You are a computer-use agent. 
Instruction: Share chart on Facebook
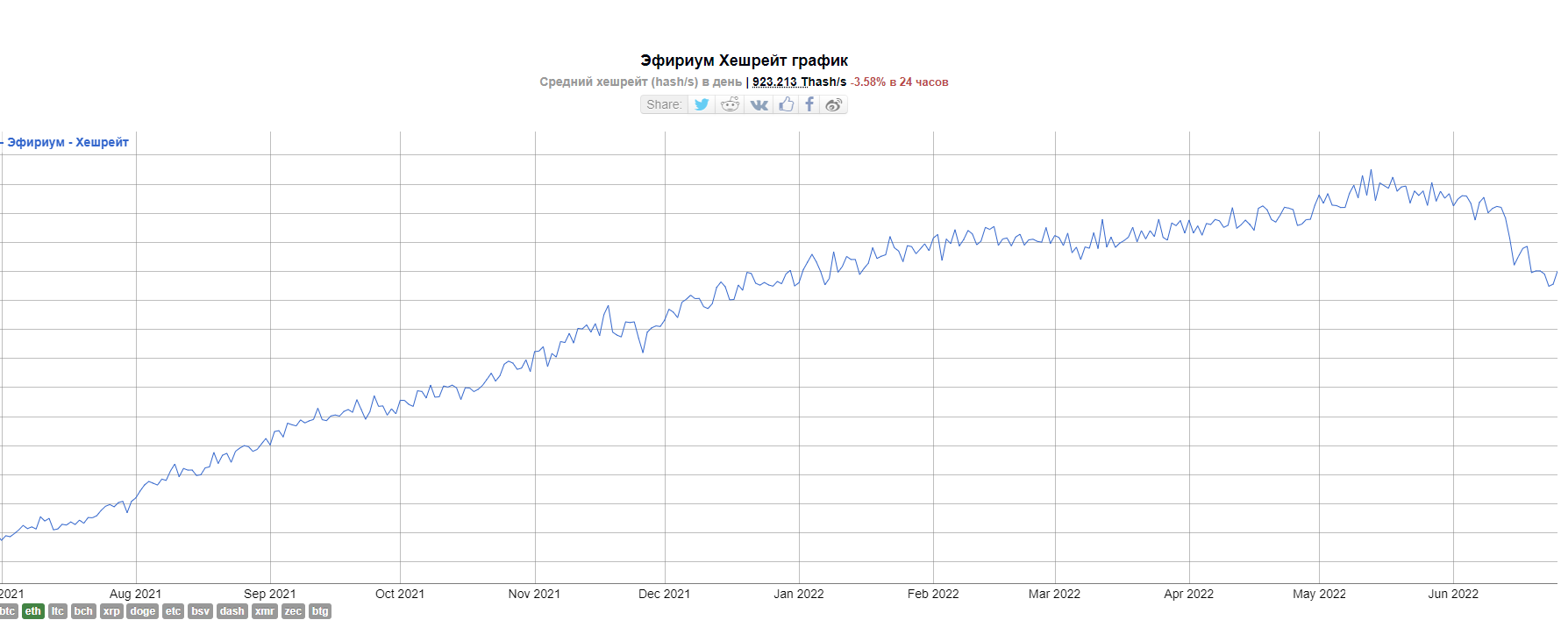(809, 104)
